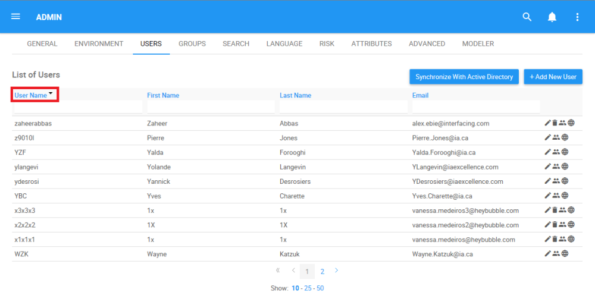
Task: Open the hamburger navigation menu
Action: coord(15,17)
